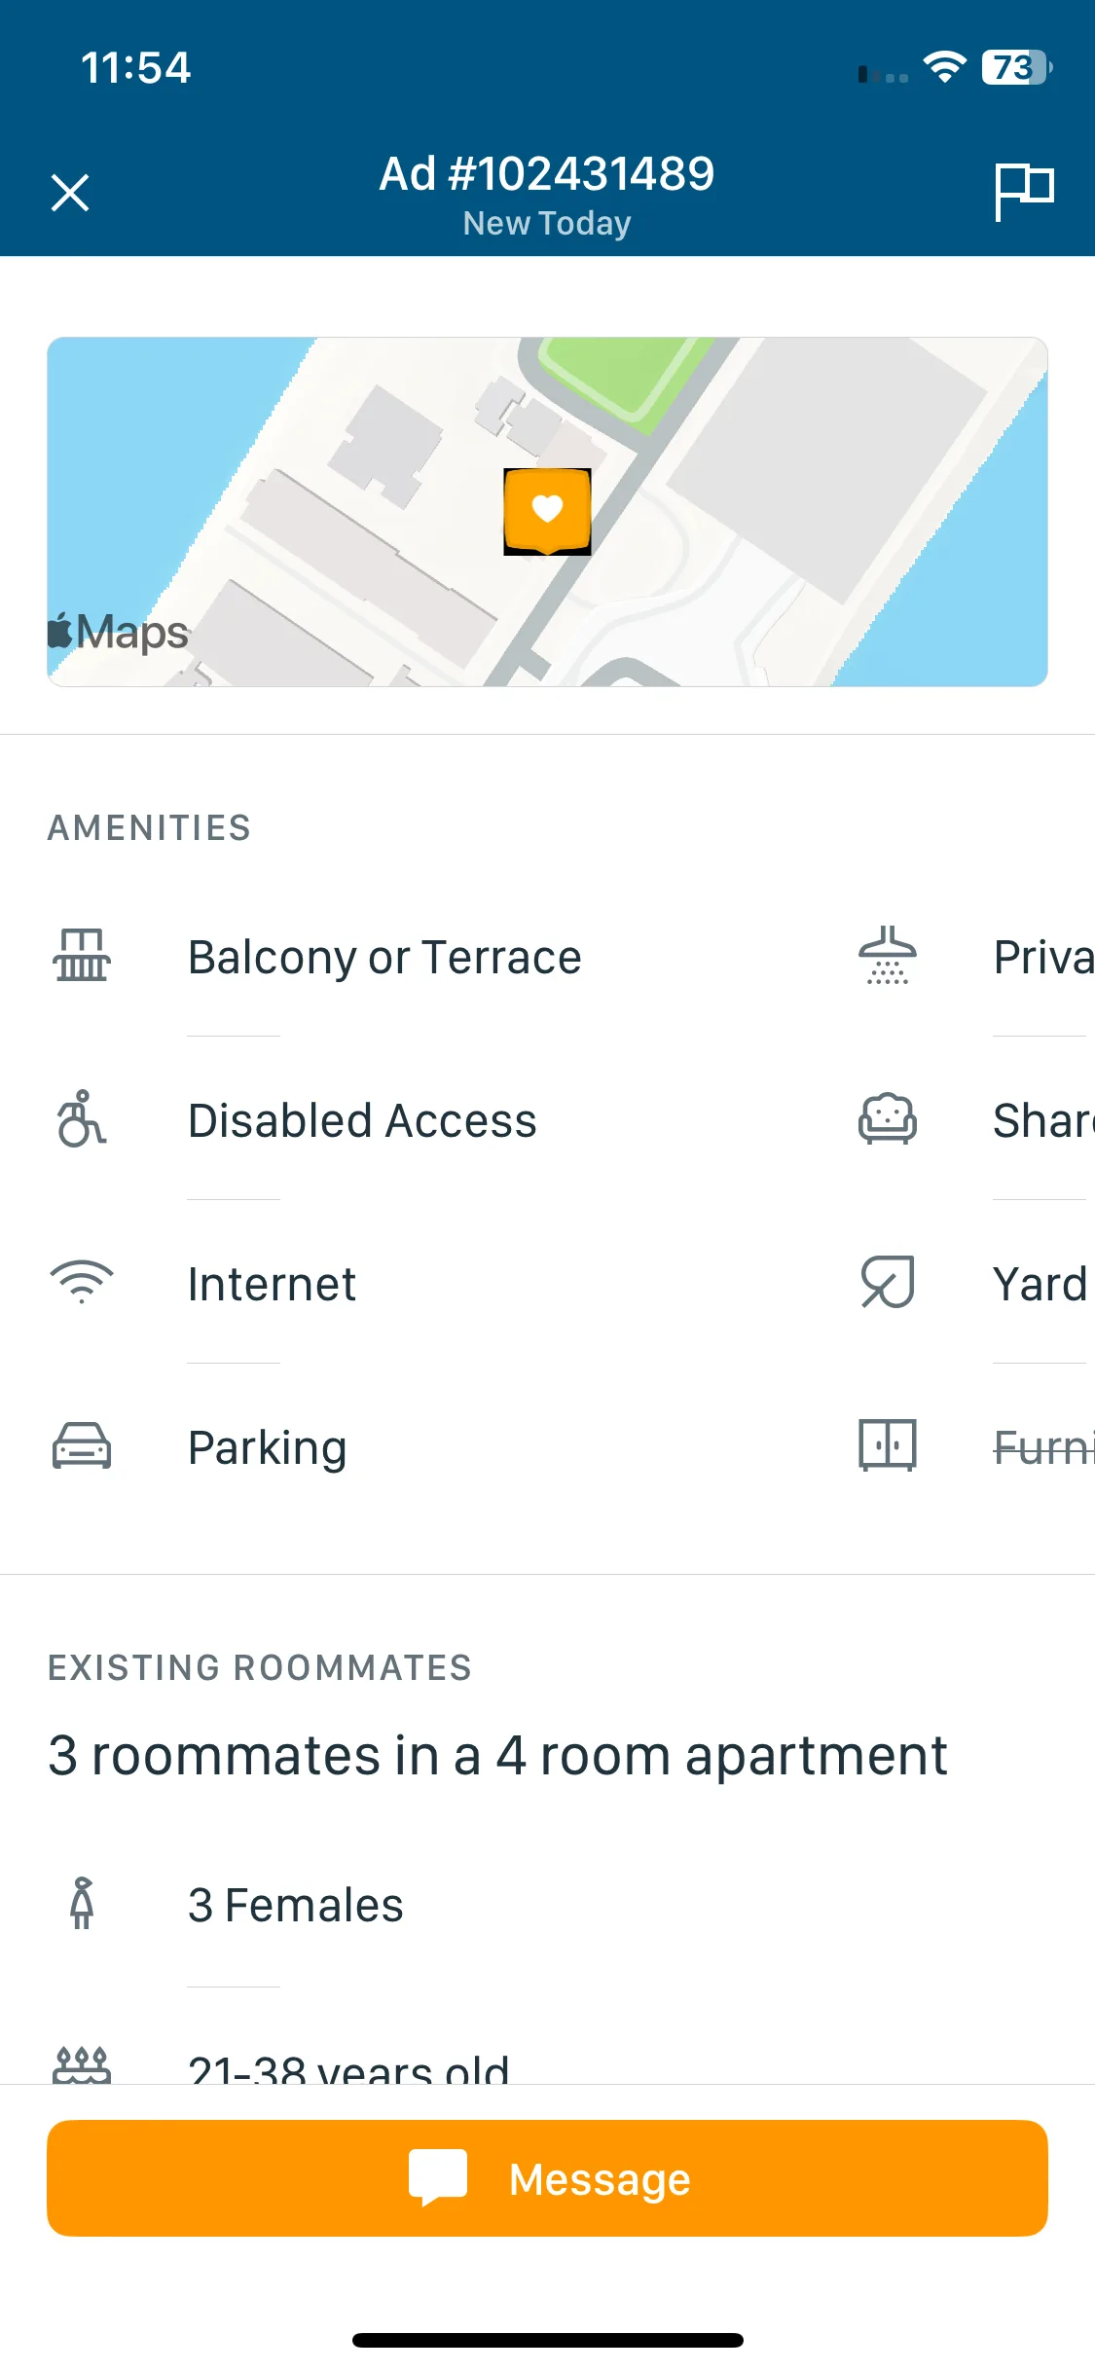
Task: Select the Internet amenity label
Action: (272, 1285)
